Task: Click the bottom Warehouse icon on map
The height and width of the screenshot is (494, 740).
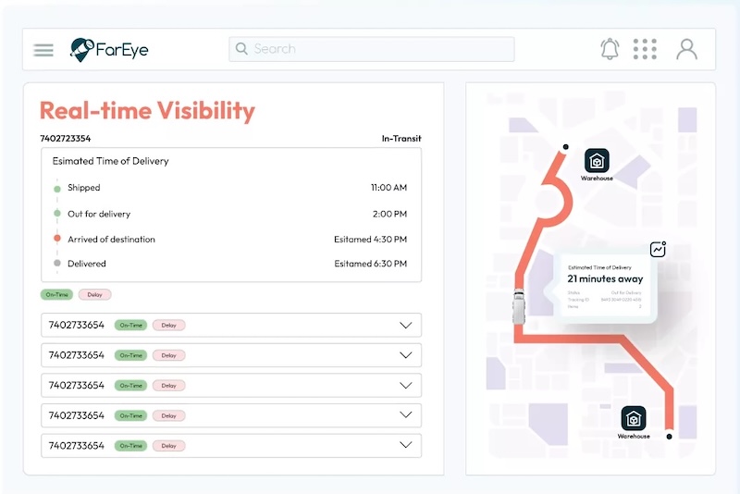Action: click(x=634, y=418)
